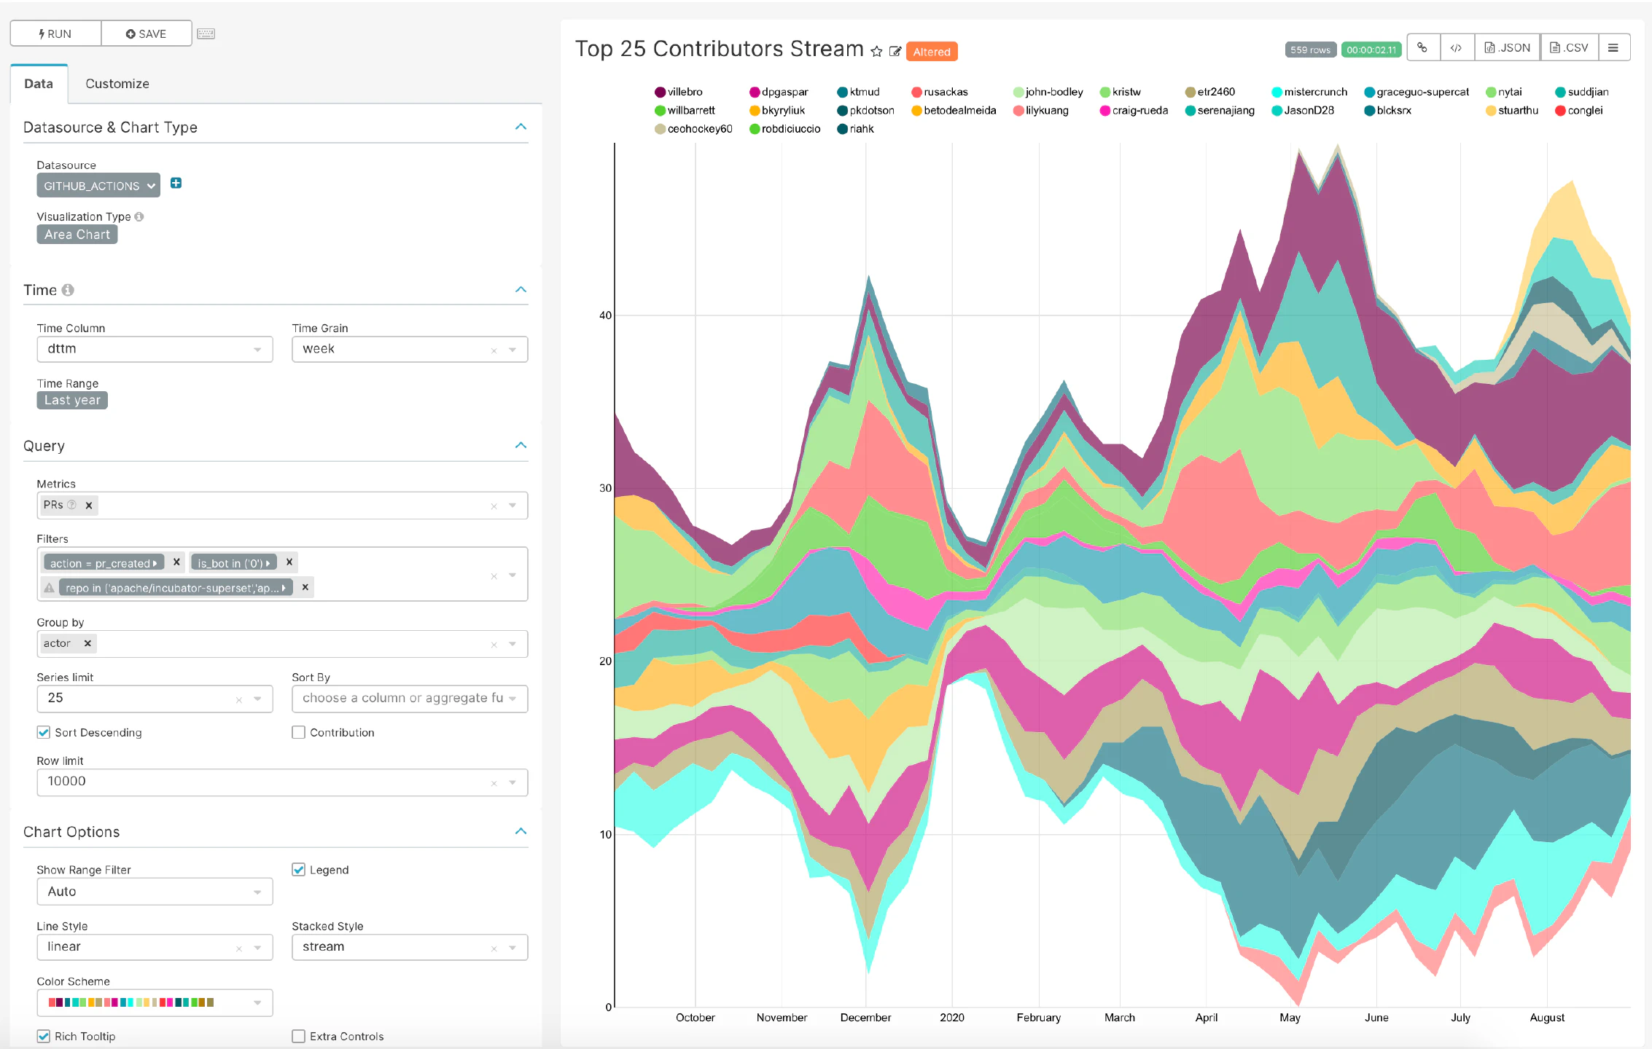Open the hamburger menu icon
This screenshot has height=1049, width=1652.
(1613, 48)
